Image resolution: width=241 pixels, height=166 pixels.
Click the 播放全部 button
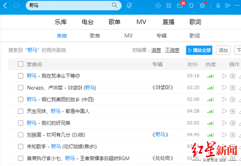click(x=199, y=50)
